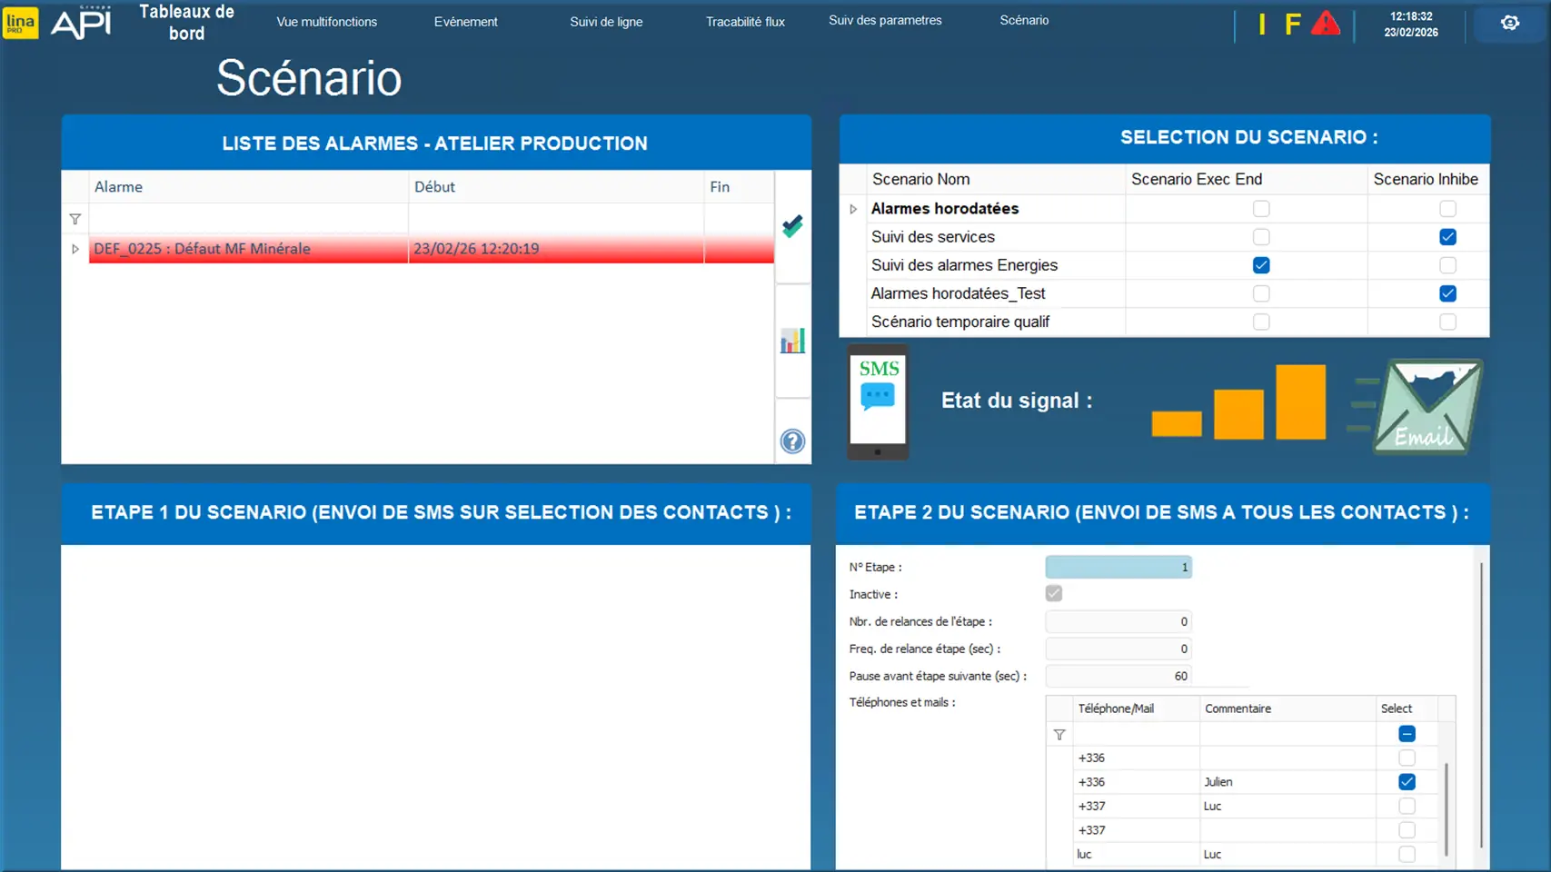Deselect the Julien contact checkbox
1551x872 pixels.
(1407, 782)
